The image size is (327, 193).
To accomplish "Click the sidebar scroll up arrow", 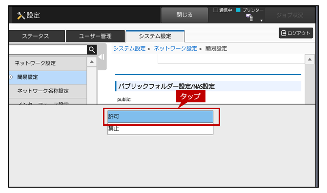I will pos(92,62).
